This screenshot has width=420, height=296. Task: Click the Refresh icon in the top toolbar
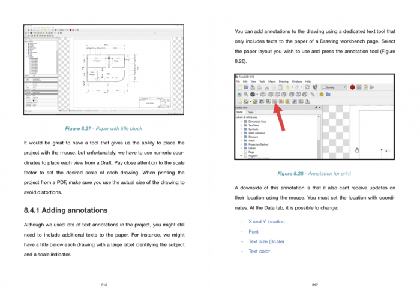point(307,87)
